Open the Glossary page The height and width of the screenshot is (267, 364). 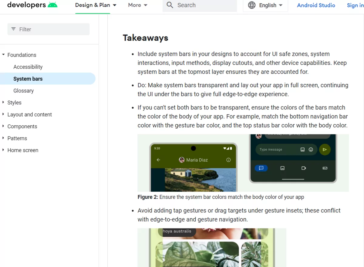point(23,90)
